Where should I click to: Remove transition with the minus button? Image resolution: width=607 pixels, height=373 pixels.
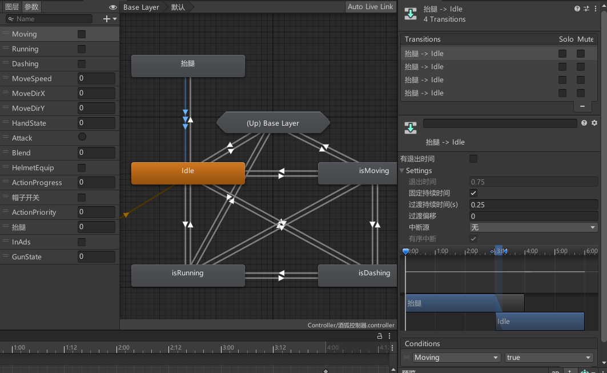(x=582, y=106)
